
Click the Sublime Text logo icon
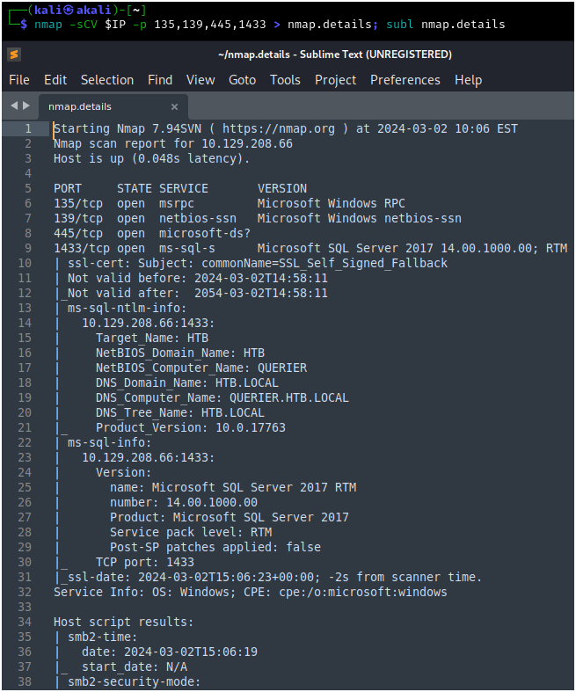click(14, 55)
